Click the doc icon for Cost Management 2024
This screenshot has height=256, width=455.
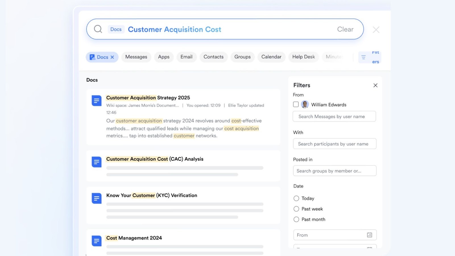pyautogui.click(x=96, y=241)
